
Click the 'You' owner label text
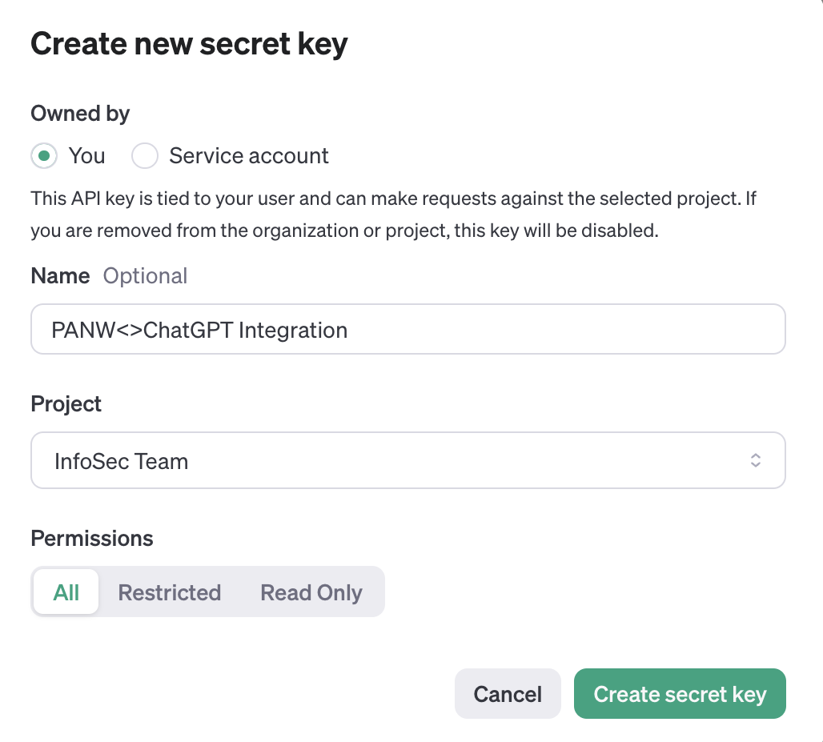pyautogui.click(x=86, y=156)
